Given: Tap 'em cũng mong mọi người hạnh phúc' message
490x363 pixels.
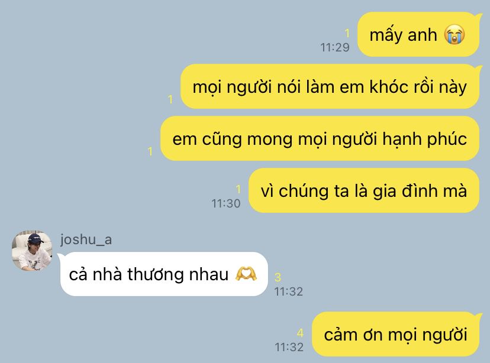Looking at the screenshot, I should pos(320,138).
